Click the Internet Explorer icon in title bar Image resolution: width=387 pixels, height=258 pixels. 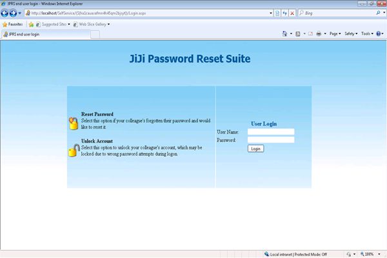(x=3, y=3)
